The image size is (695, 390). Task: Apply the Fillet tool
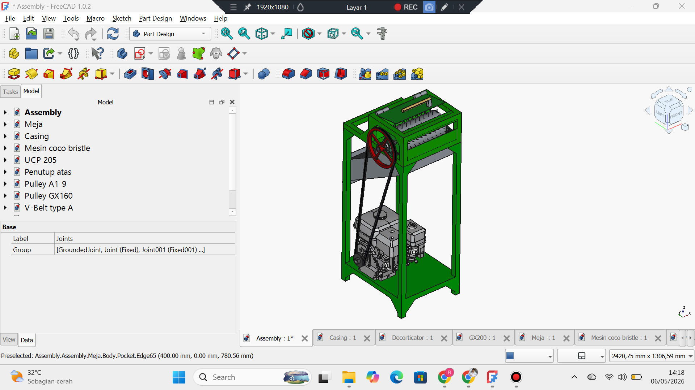pos(288,74)
